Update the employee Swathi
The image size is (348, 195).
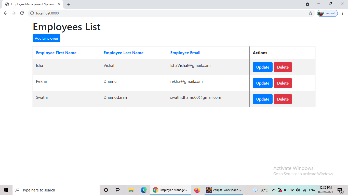coord(263,99)
